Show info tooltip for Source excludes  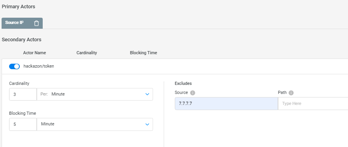tap(193, 93)
